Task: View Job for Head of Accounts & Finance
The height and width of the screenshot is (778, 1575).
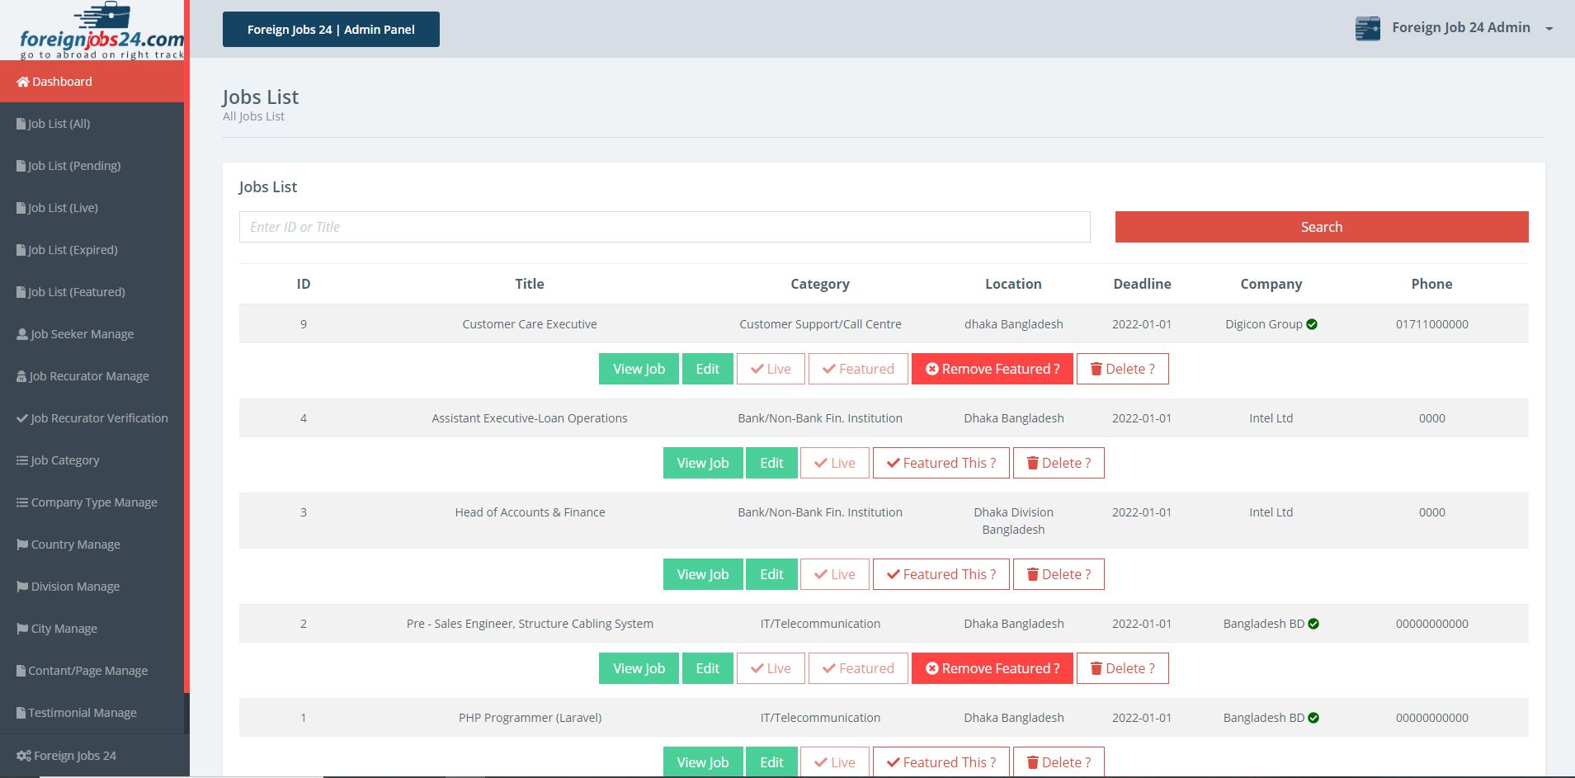Action: [x=703, y=574]
